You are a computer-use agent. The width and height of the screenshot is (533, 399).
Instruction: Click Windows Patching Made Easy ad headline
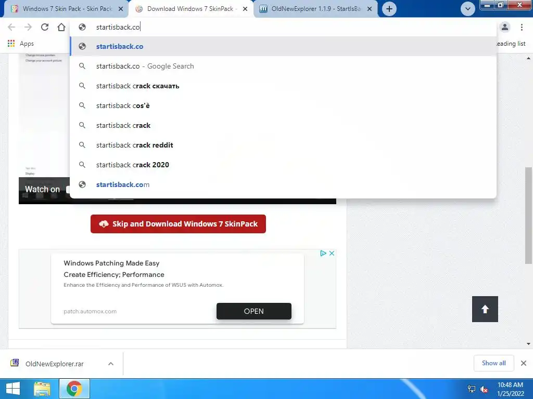[111, 263]
